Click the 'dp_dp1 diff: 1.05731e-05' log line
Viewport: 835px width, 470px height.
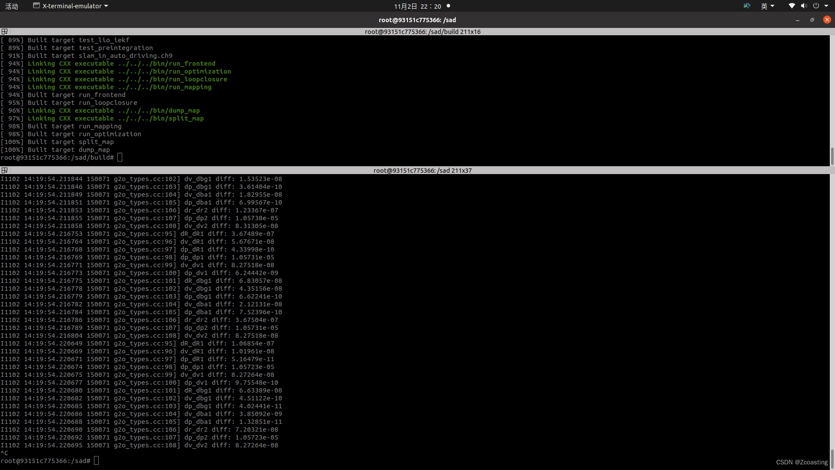click(x=137, y=257)
